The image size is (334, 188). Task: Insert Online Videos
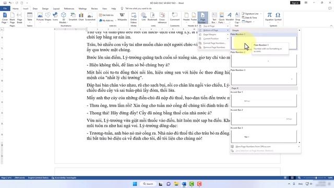(x=134, y=18)
